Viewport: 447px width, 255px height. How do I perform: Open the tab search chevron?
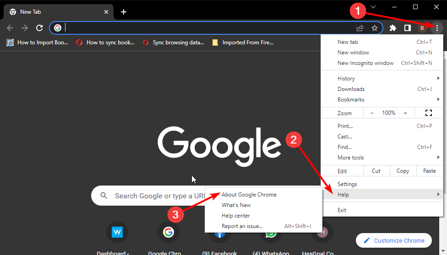[x=373, y=7]
